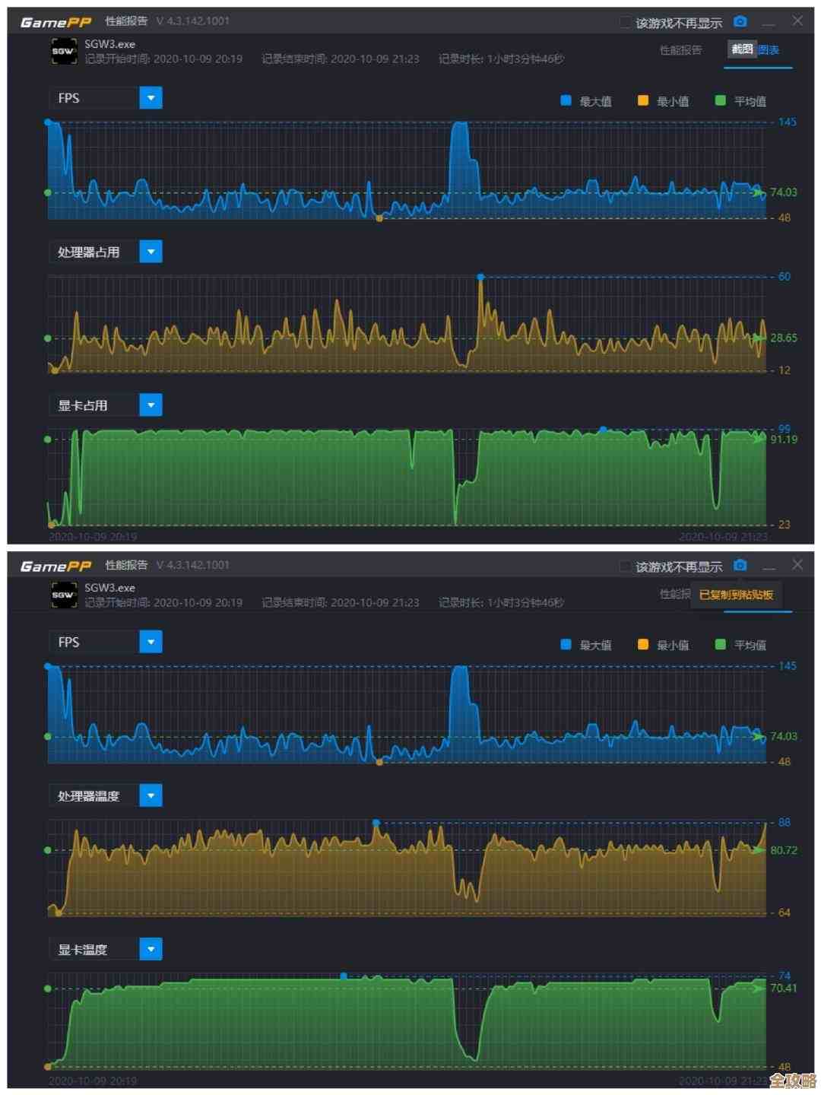Viewport: 821px width, 1095px height.
Task: Click orange min-value marker on upper FPS chart
Action: coord(379,218)
